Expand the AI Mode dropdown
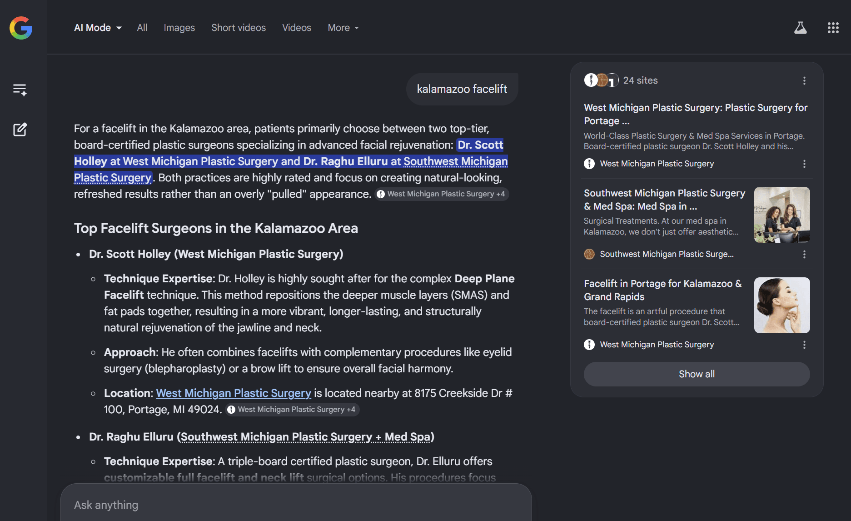Screen dimensions: 851x521 coord(98,28)
